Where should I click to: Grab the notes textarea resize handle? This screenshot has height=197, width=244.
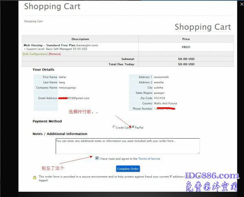coord(198,153)
